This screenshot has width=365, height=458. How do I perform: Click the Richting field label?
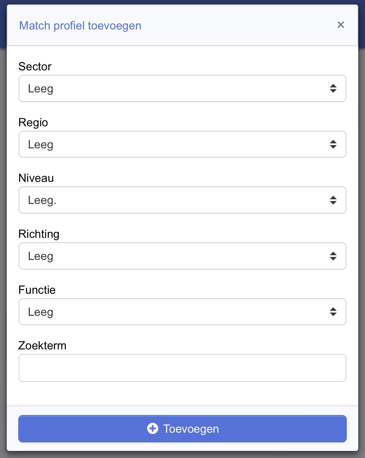pyautogui.click(x=39, y=234)
